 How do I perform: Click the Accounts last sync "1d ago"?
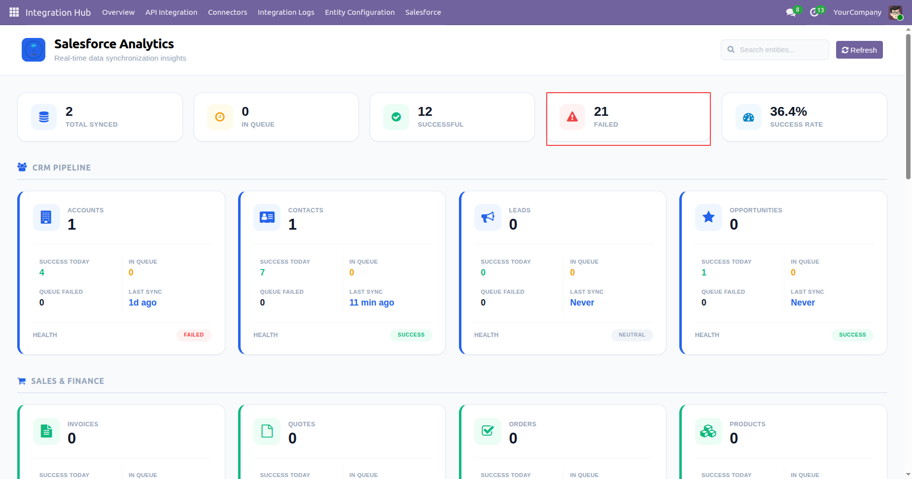[x=142, y=303]
